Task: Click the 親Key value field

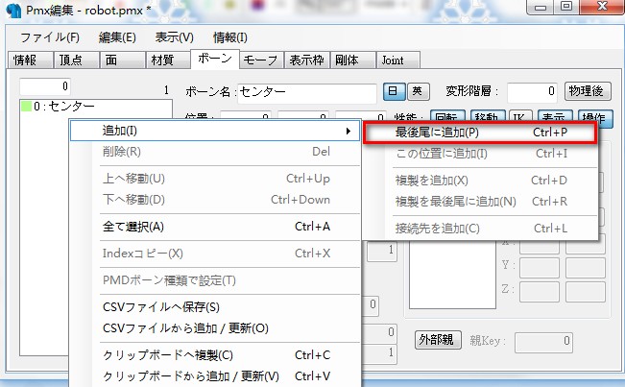Action: click(543, 343)
